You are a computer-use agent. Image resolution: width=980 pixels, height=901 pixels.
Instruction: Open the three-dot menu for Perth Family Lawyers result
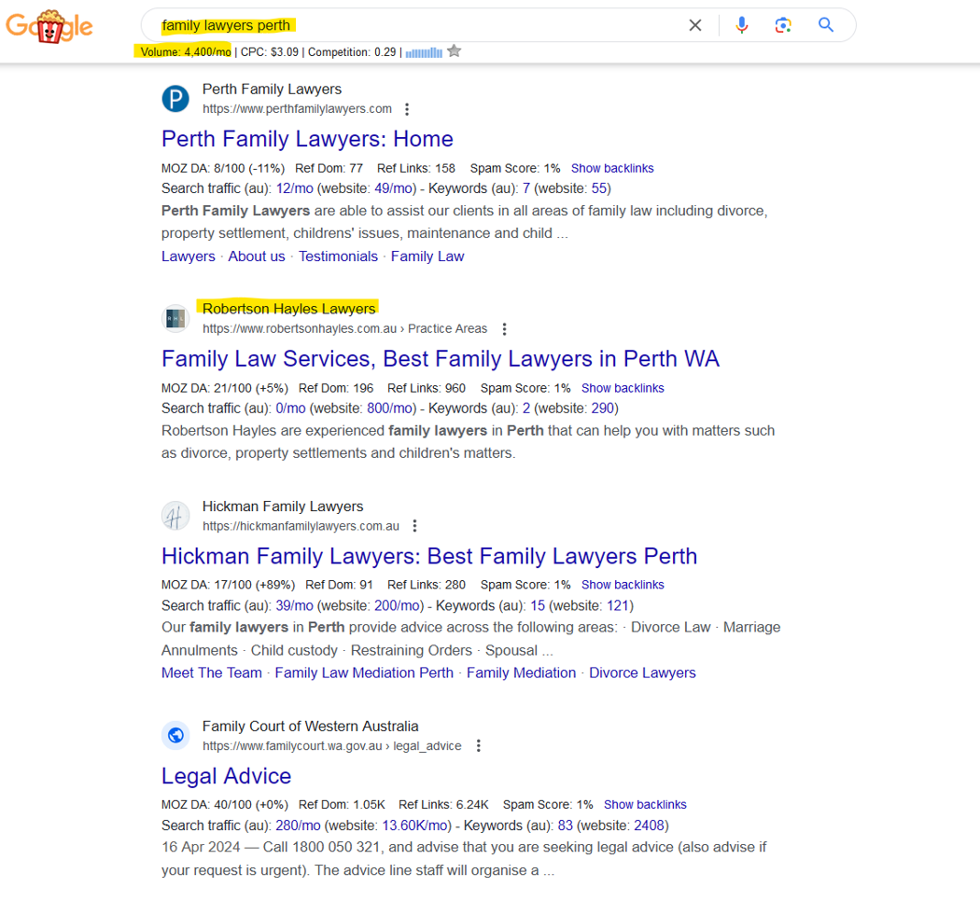(407, 108)
